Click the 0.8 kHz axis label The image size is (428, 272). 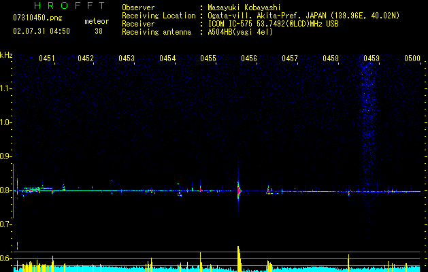(5, 190)
